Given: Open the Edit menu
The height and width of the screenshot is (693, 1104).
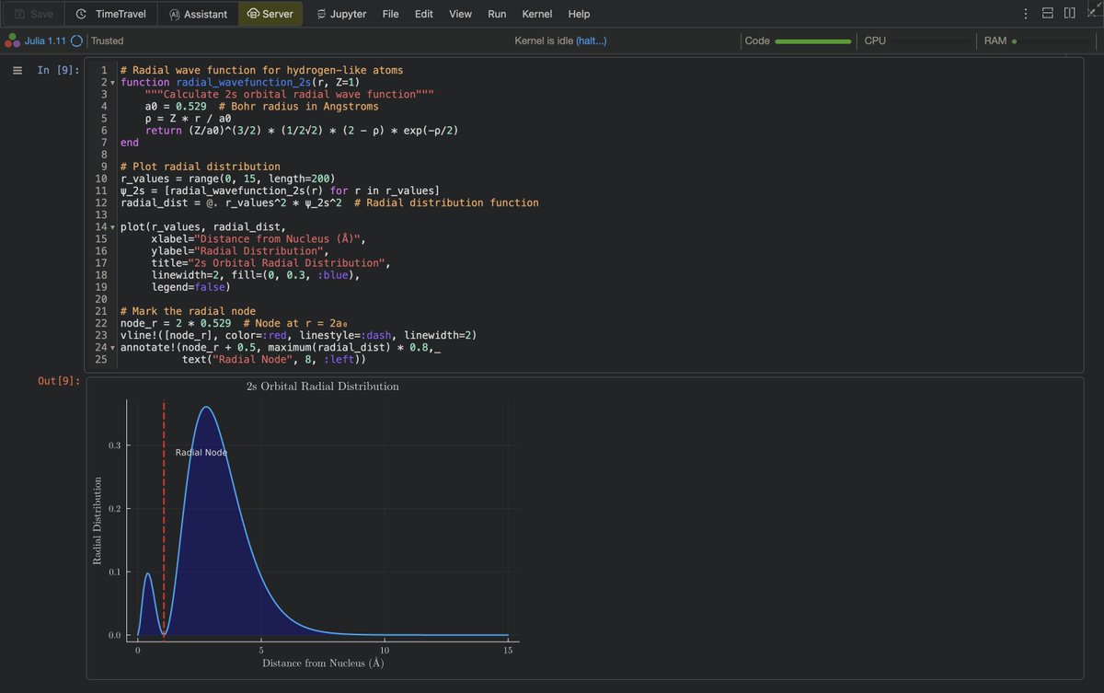Looking at the screenshot, I should (423, 14).
